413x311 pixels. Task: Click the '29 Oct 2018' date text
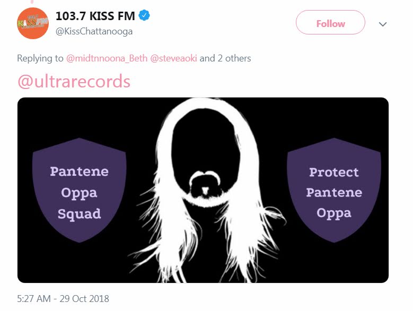84,299
